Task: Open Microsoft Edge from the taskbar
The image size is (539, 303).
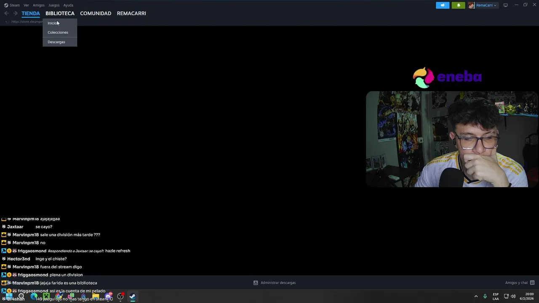Action: [x=34, y=296]
